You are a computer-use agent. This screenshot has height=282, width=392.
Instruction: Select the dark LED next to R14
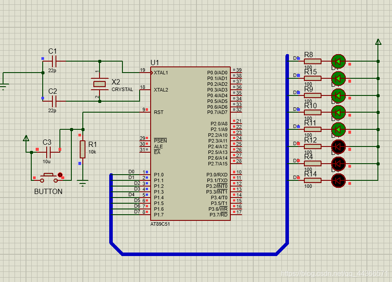pyautogui.click(x=338, y=180)
